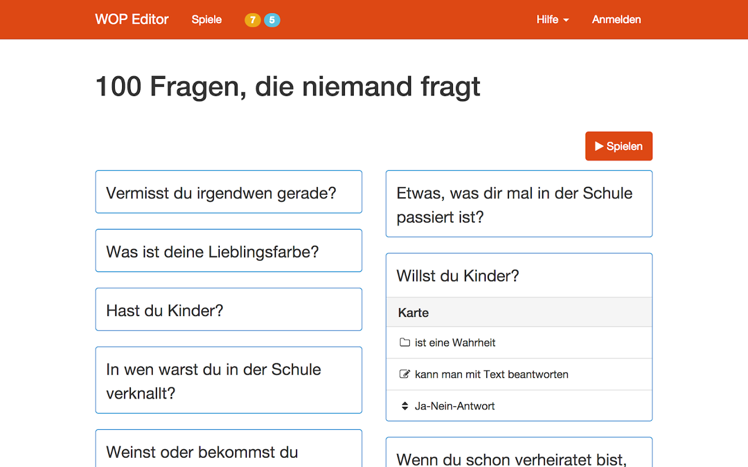Go to WOP Editor home
748x467 pixels.
tap(132, 20)
